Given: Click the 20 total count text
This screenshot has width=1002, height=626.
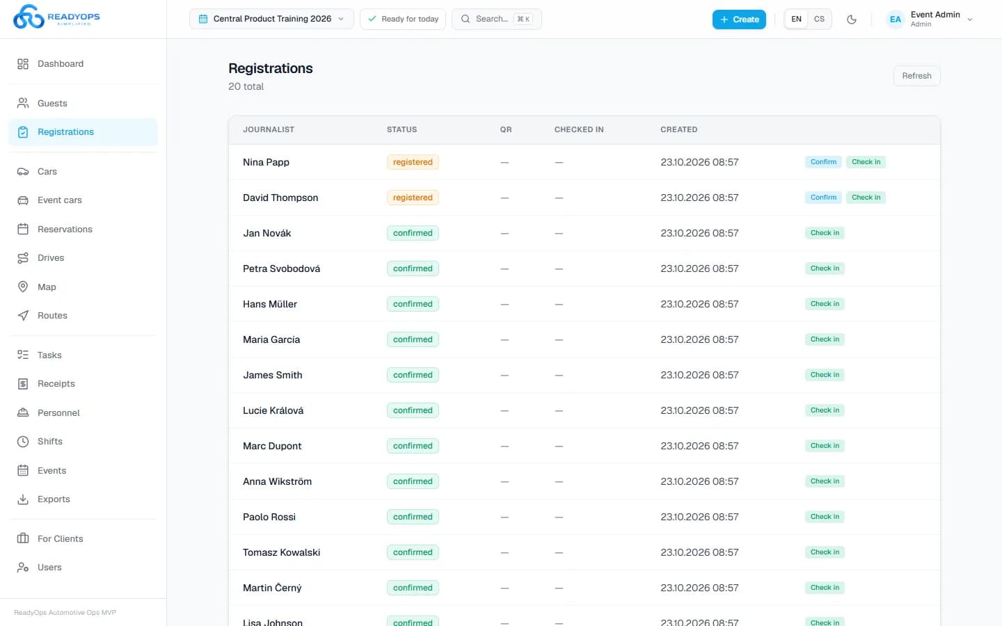Looking at the screenshot, I should pos(246,86).
